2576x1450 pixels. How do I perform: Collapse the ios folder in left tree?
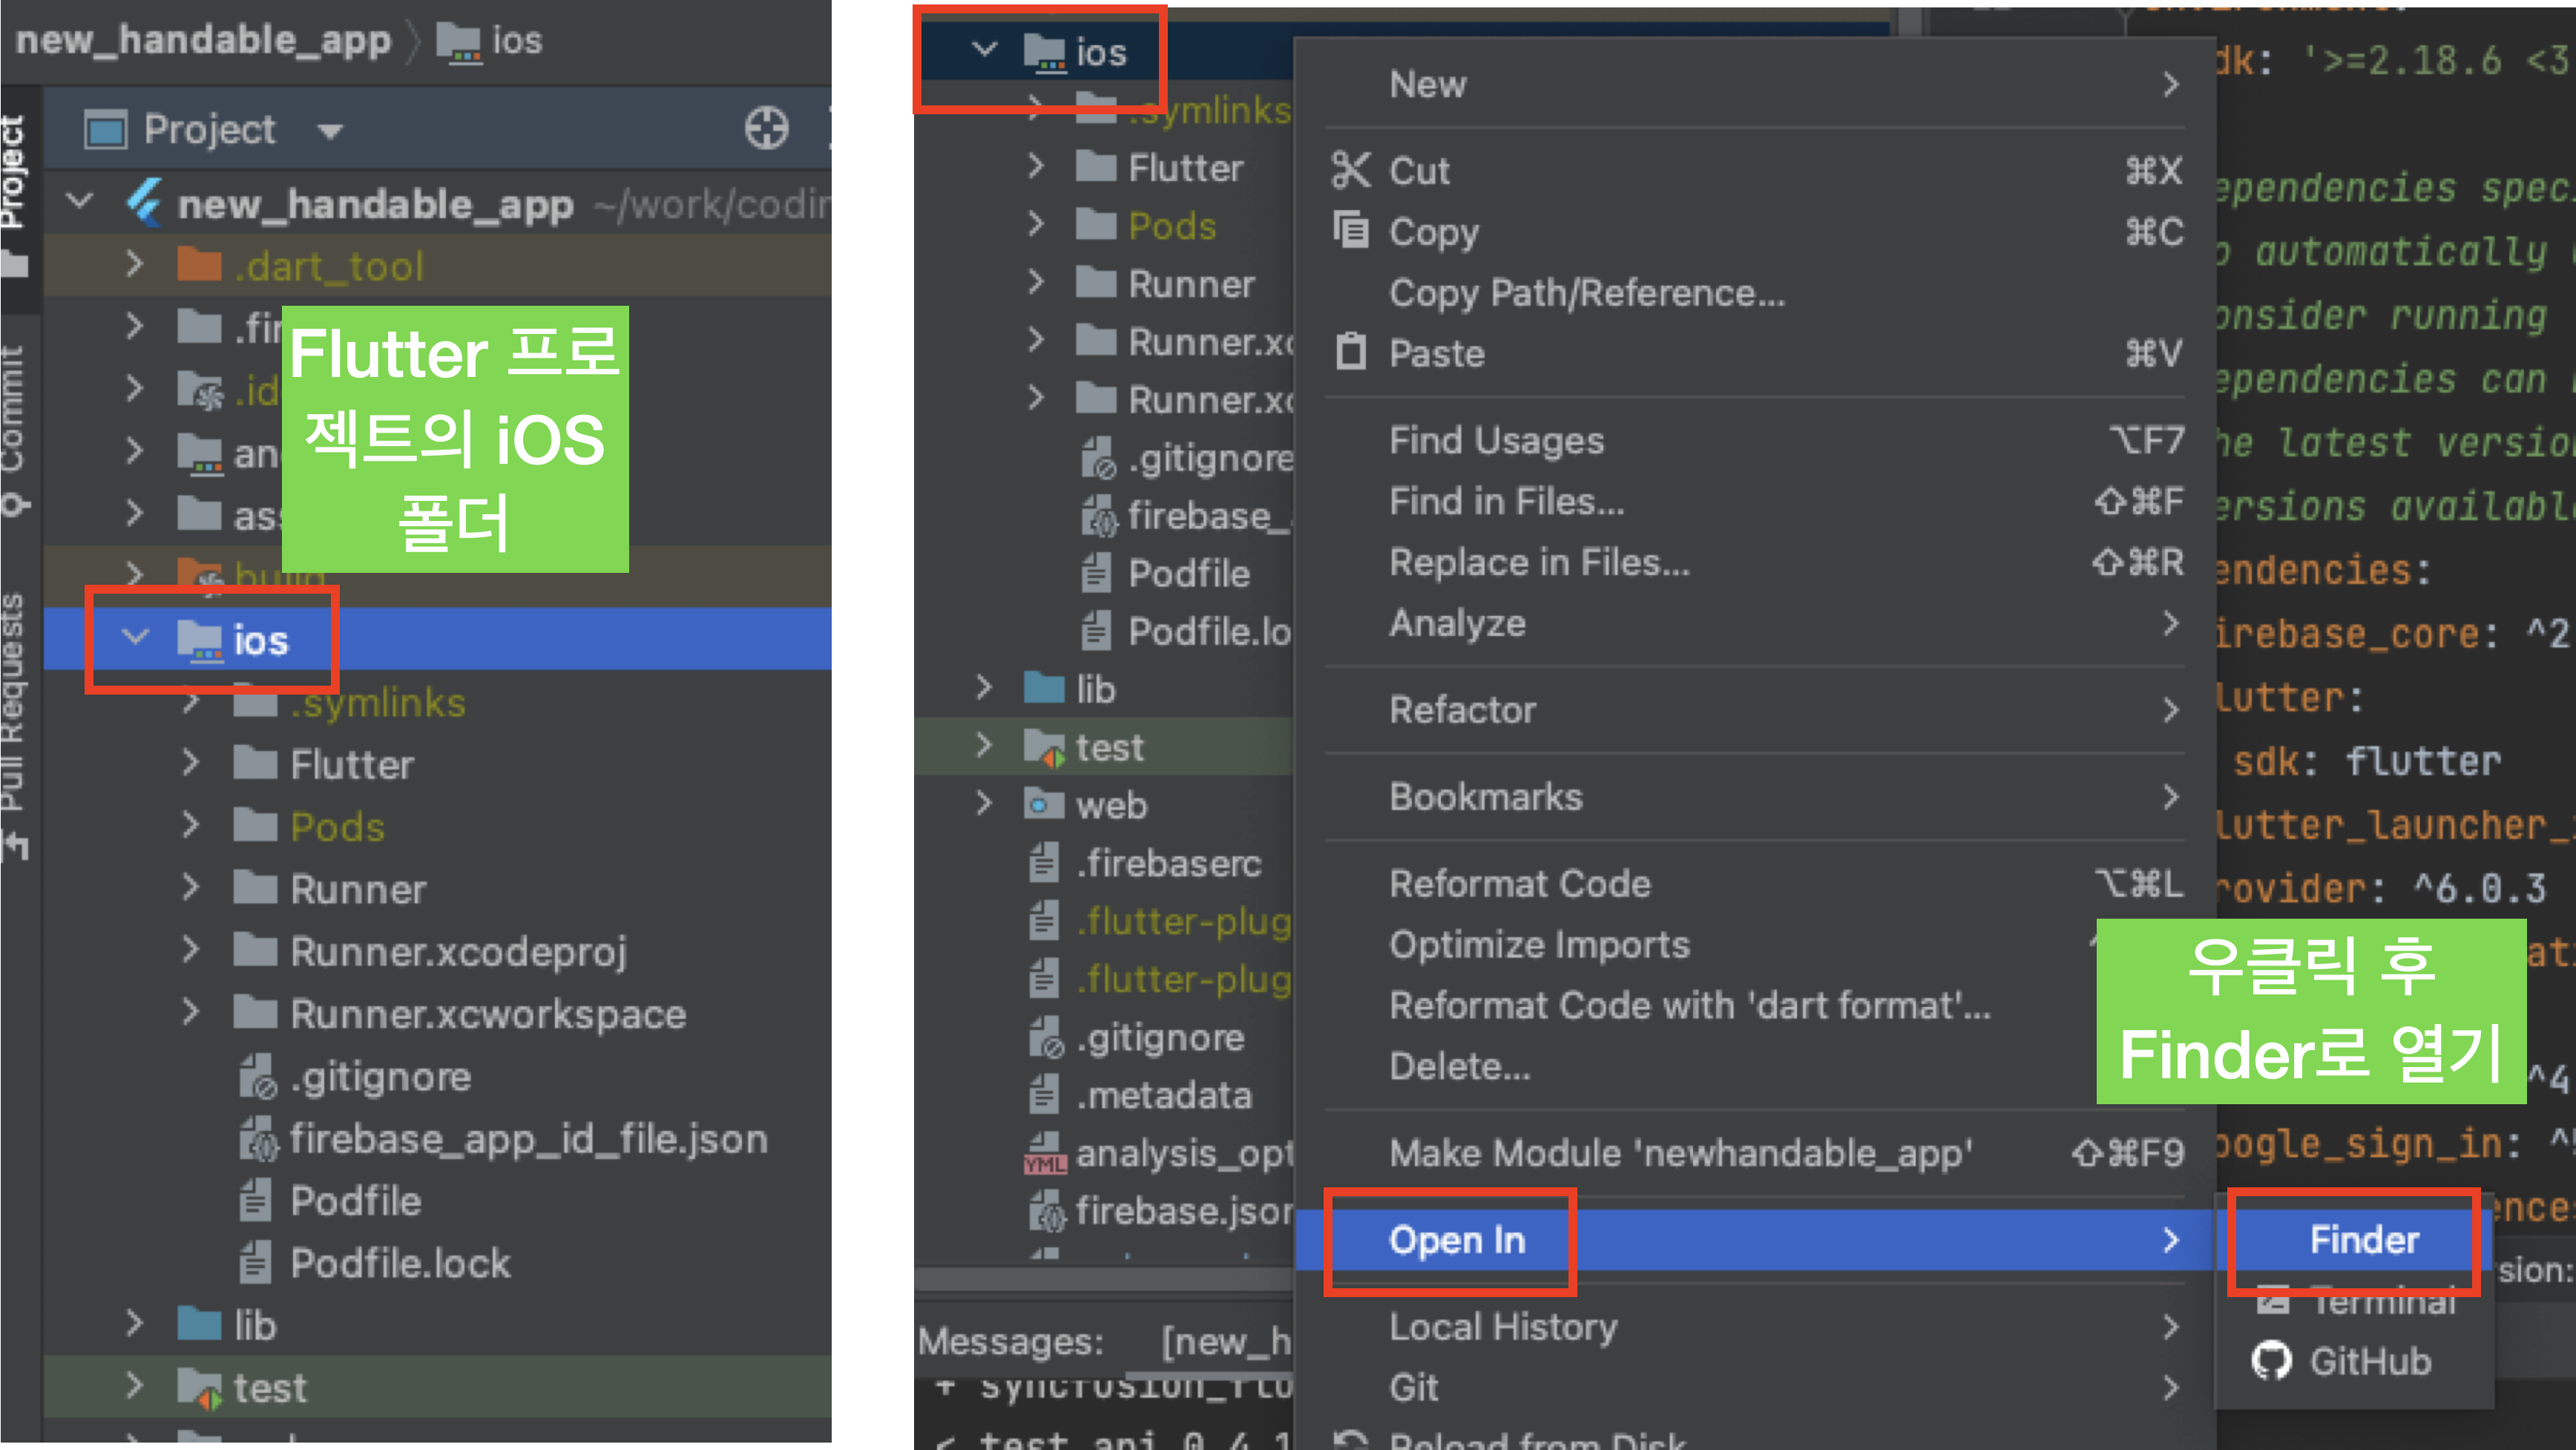[135, 637]
